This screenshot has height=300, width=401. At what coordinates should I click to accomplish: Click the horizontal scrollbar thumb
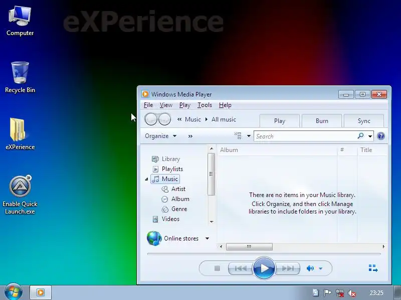[249, 246]
